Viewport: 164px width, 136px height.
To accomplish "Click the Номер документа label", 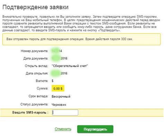I will click(34, 51).
